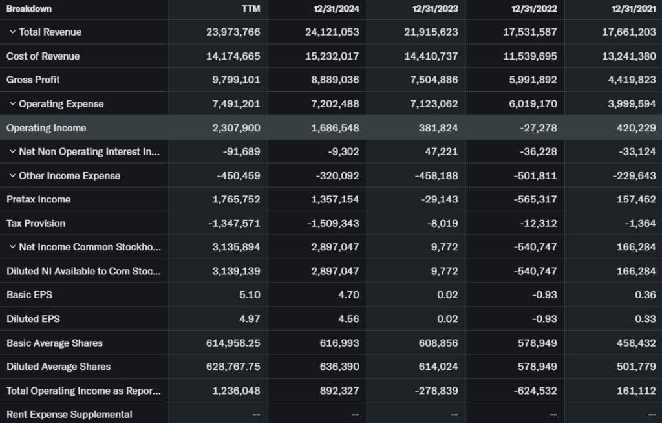Image resolution: width=662 pixels, height=423 pixels.
Task: Select the Cost of Revenue row label
Action: tap(43, 56)
